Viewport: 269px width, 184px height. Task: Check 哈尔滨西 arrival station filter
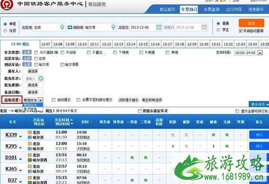[63, 64]
